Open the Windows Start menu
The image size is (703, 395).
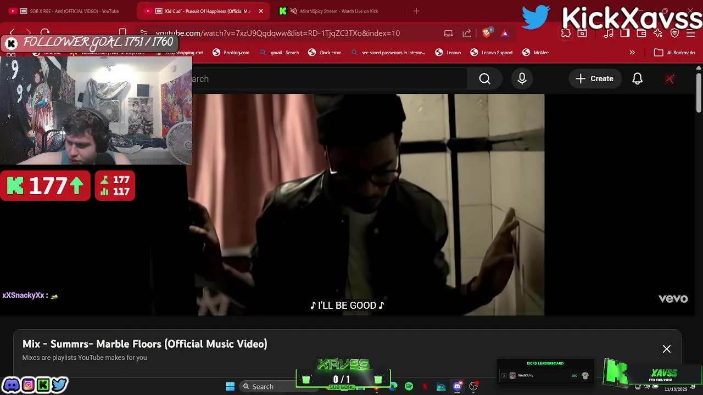click(230, 387)
